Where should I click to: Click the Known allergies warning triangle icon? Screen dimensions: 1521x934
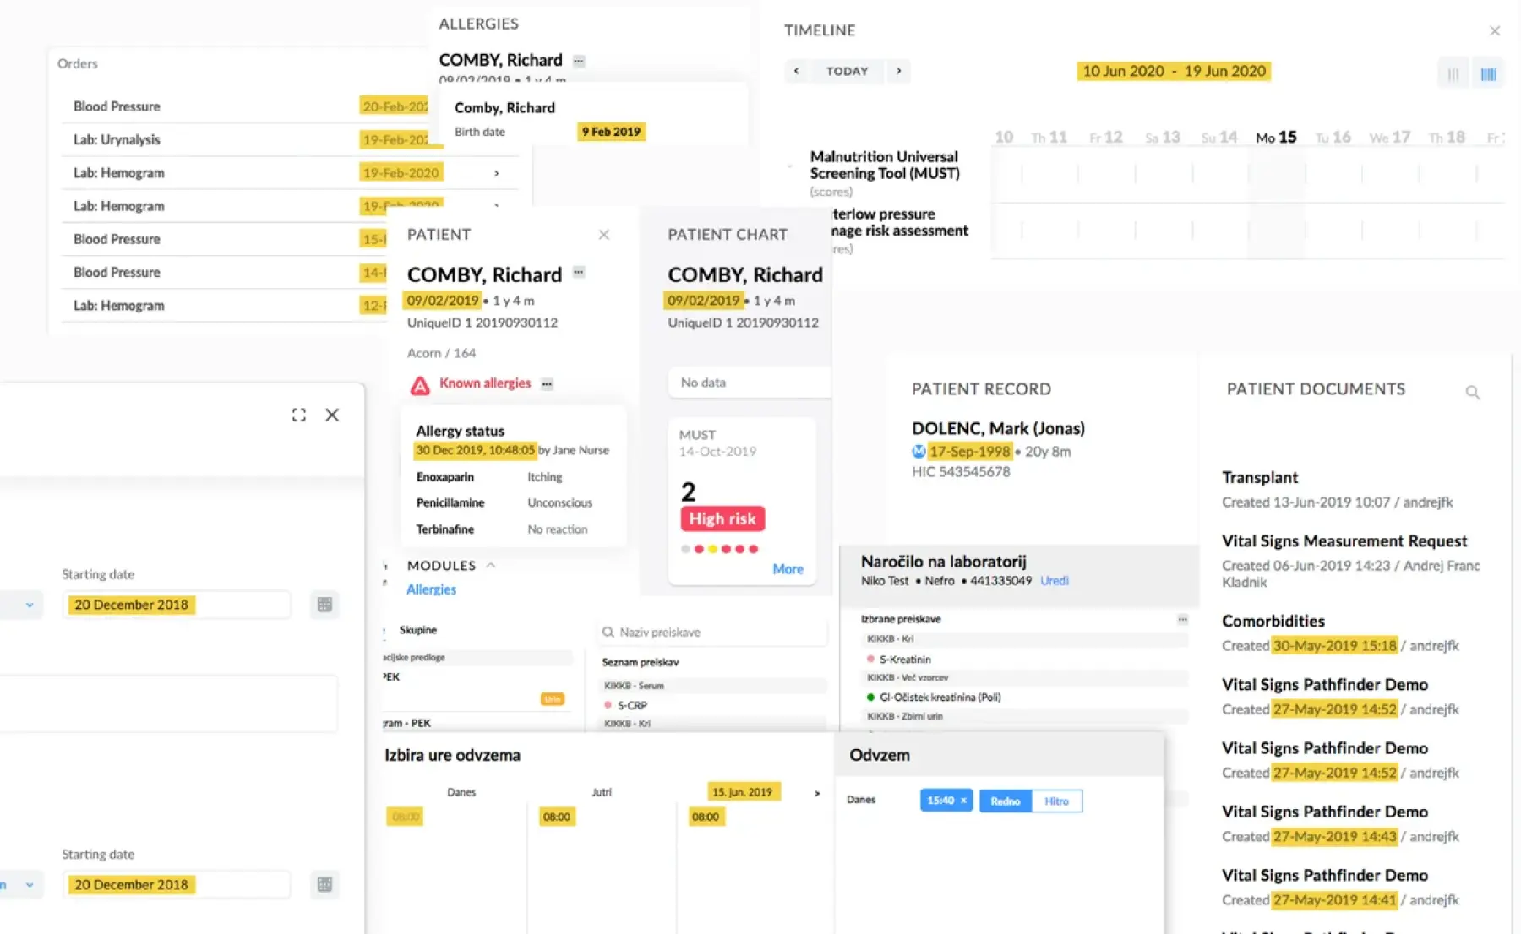(x=420, y=385)
